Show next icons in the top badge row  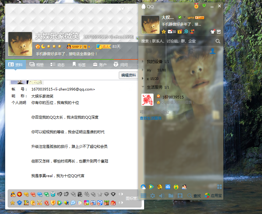(x=122, y=194)
